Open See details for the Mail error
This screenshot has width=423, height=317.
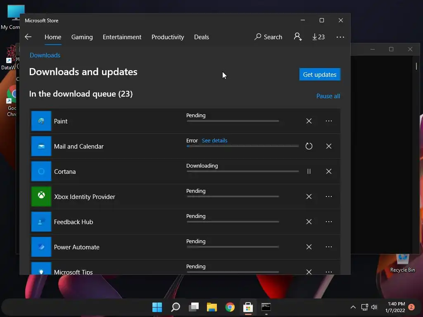(x=214, y=140)
